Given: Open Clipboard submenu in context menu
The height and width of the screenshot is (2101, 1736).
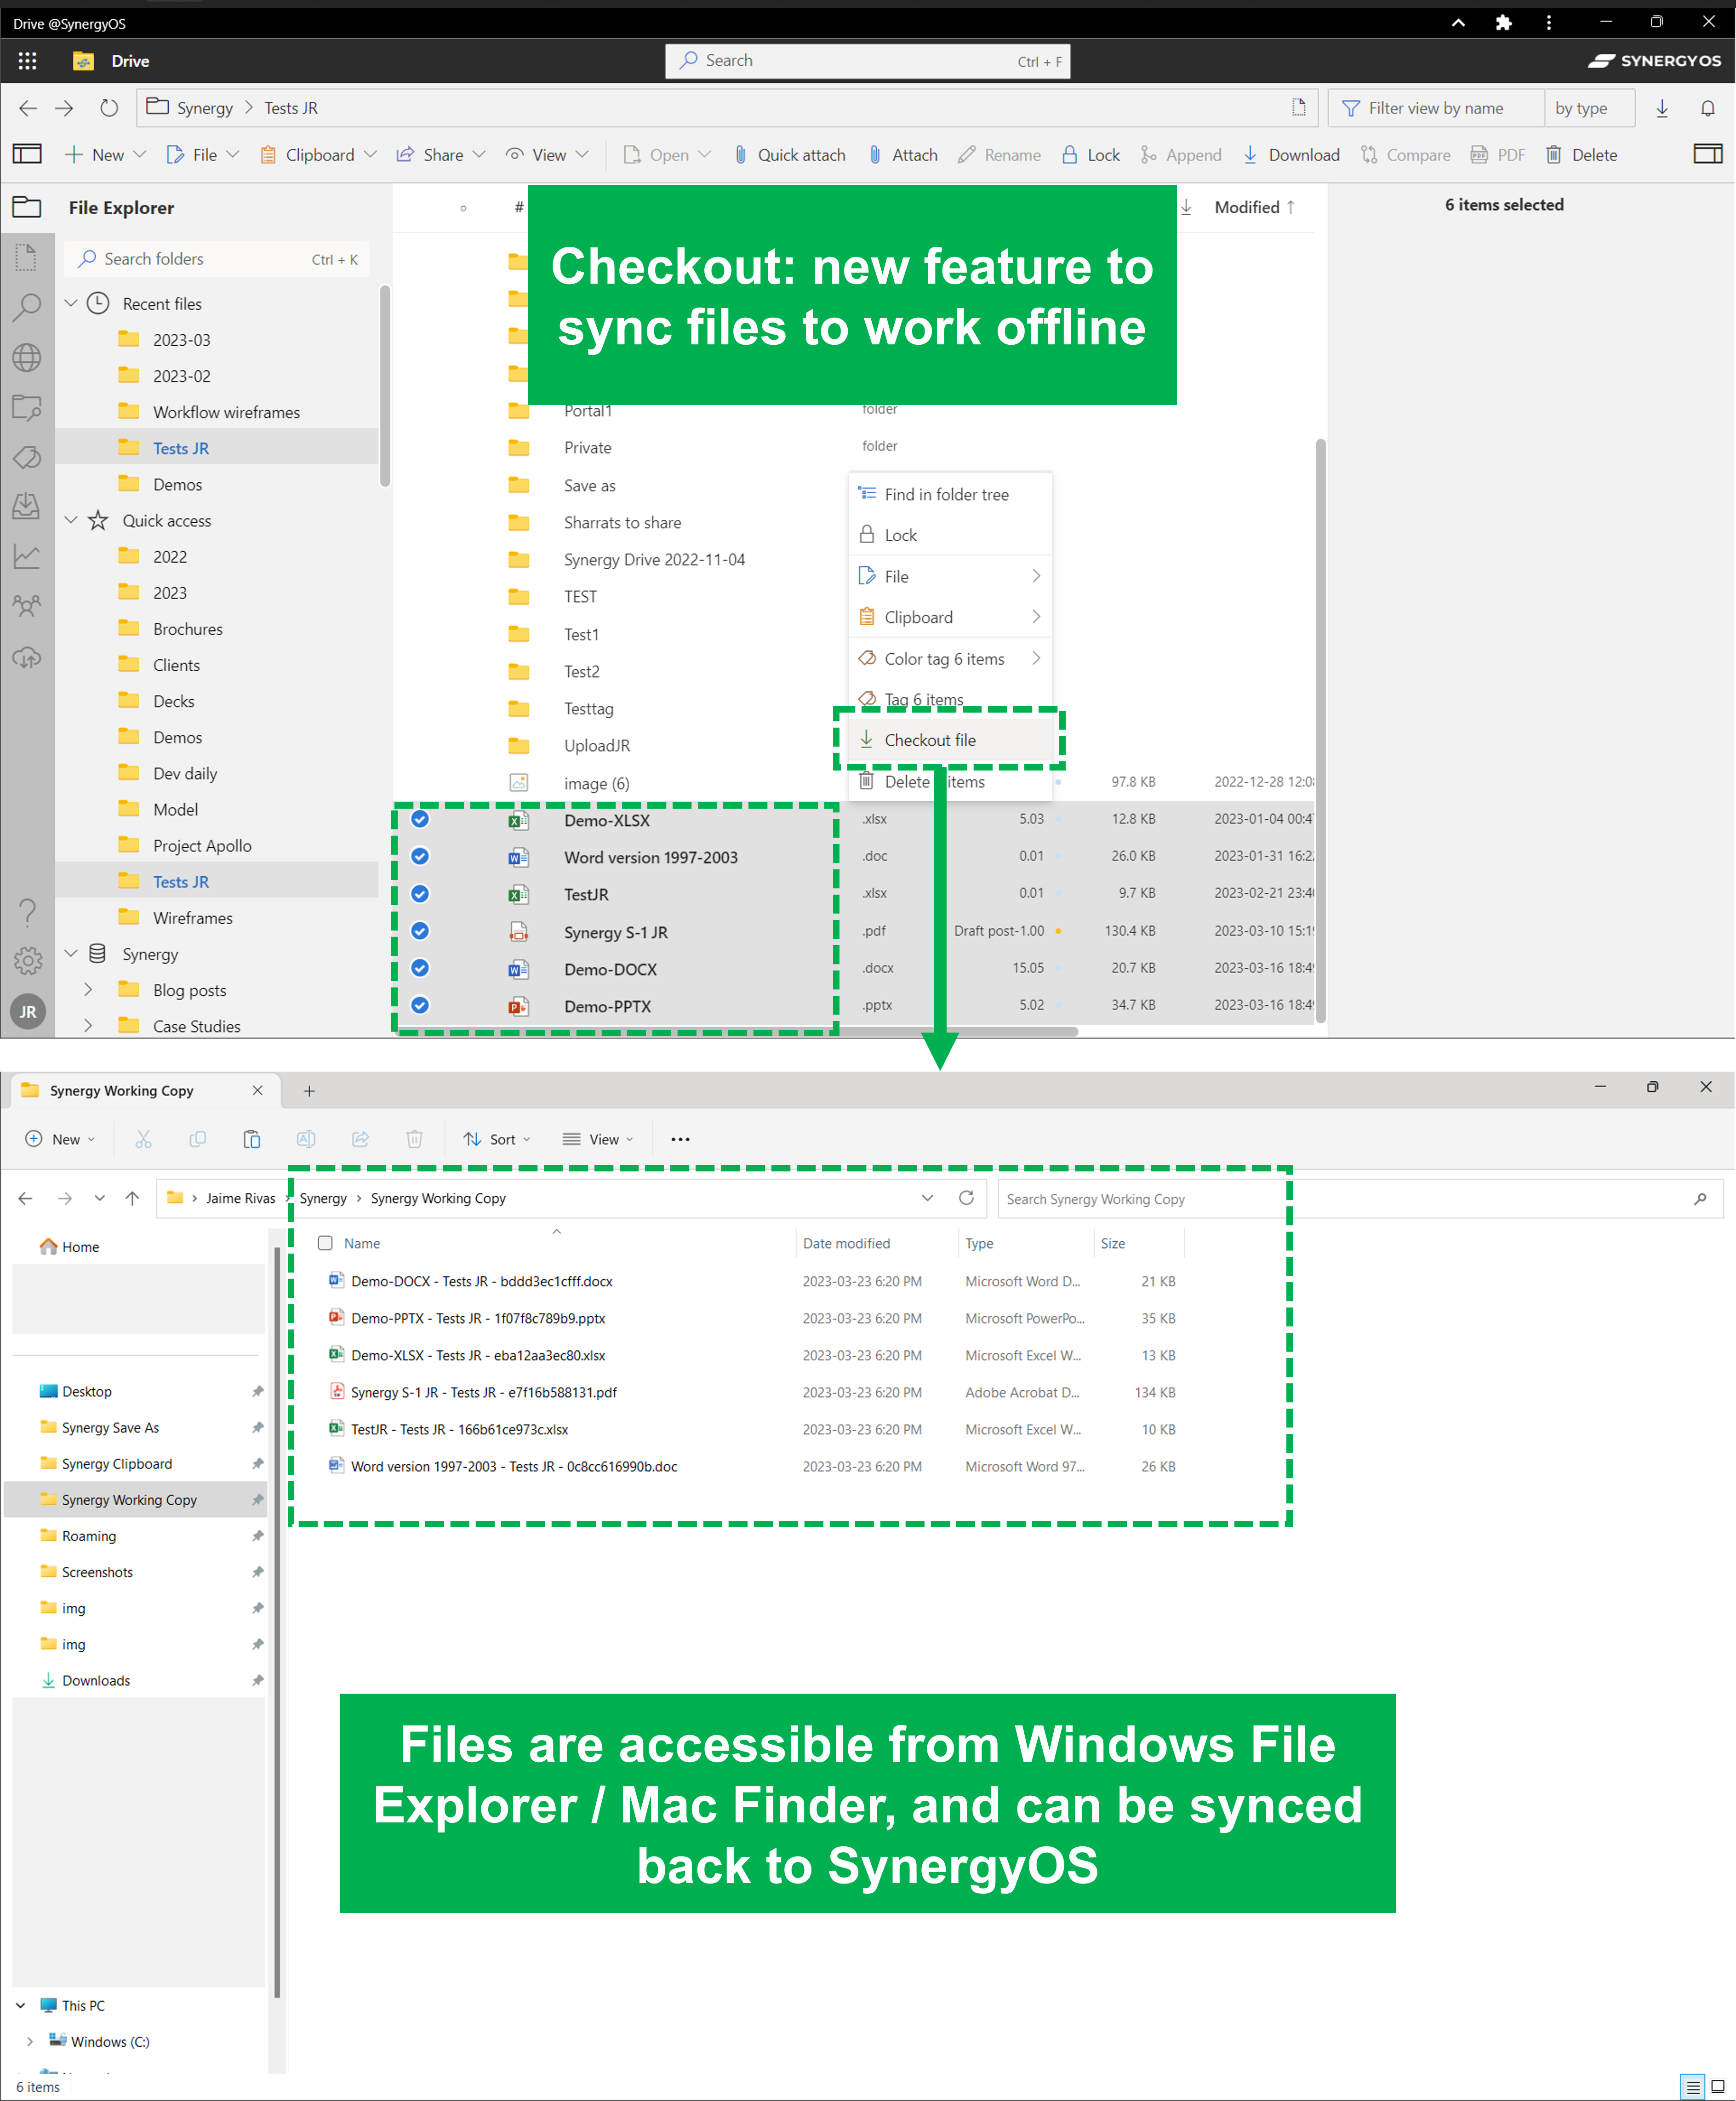Looking at the screenshot, I should (x=950, y=617).
